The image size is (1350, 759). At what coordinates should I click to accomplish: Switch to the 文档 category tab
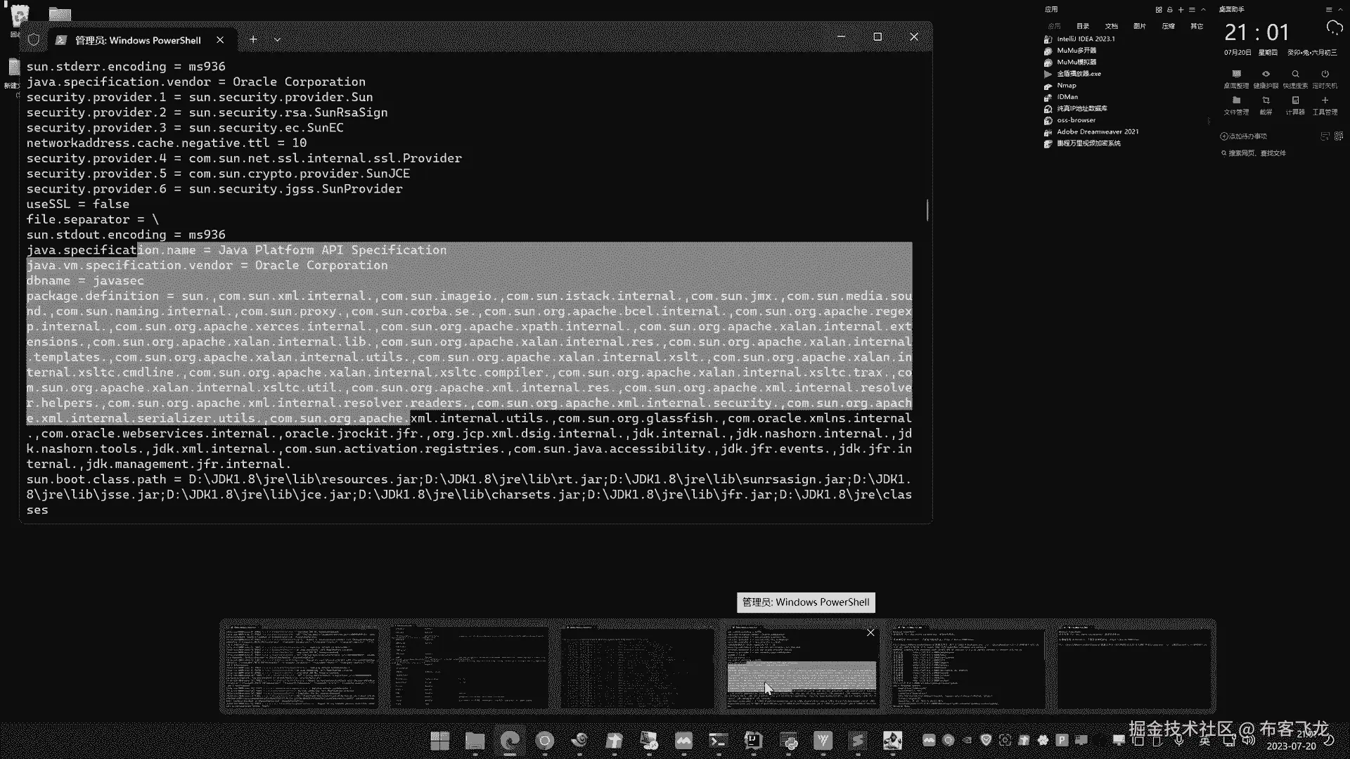click(x=1111, y=26)
